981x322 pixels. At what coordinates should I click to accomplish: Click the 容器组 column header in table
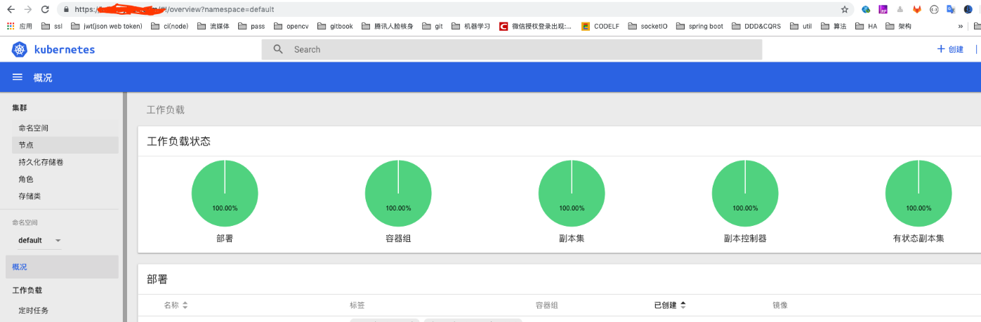pyautogui.click(x=546, y=305)
